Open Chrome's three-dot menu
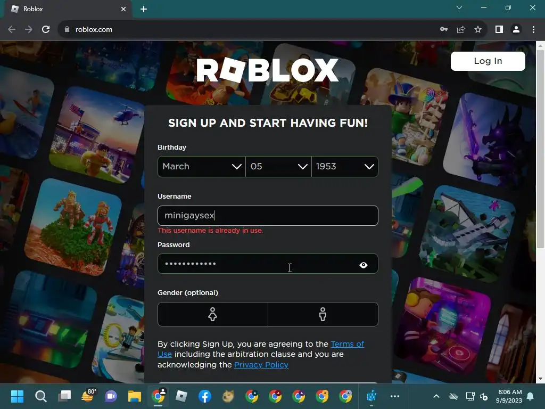Screen dimensions: 545x409 (533, 30)
